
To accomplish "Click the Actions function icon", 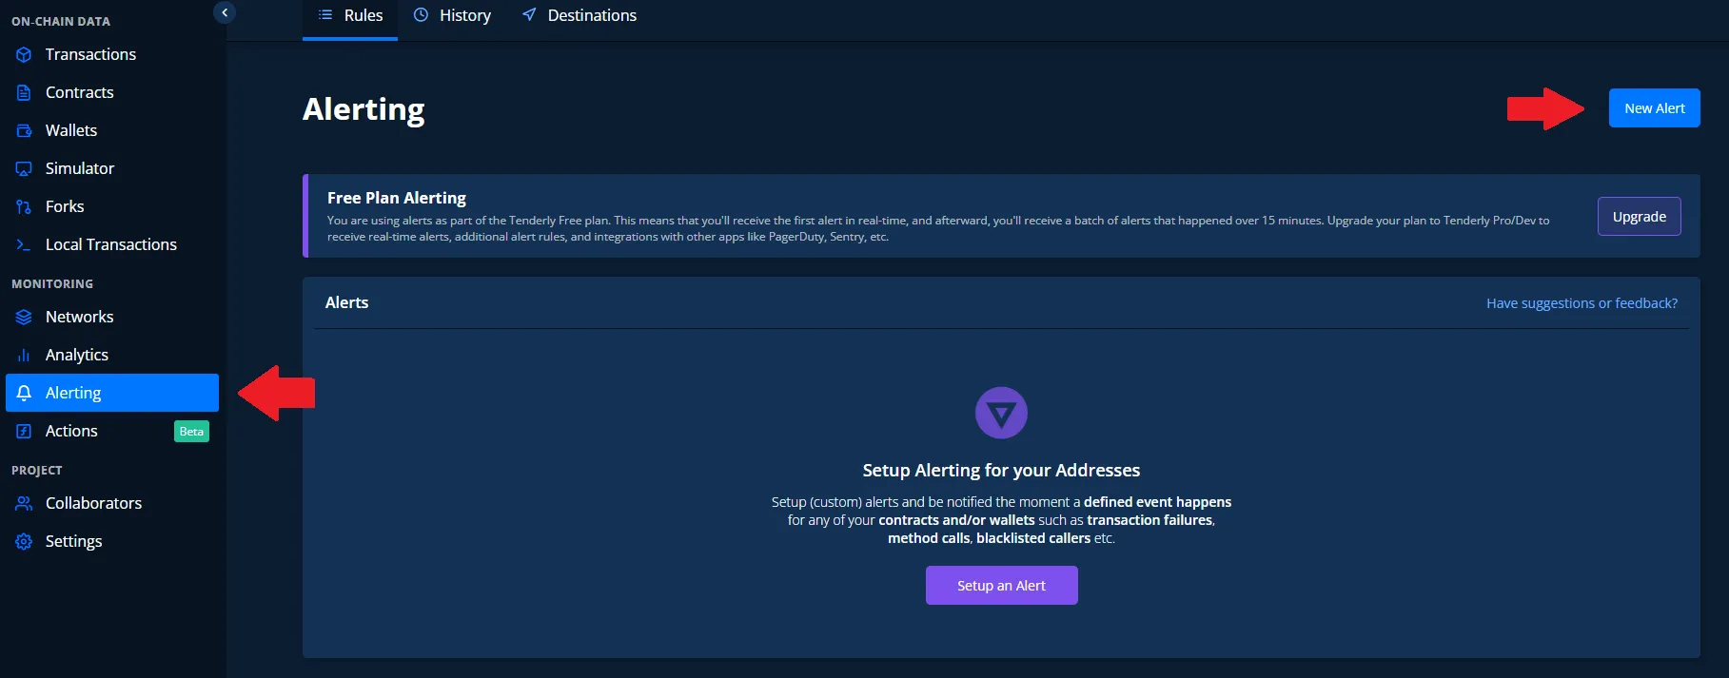I will [x=24, y=431].
